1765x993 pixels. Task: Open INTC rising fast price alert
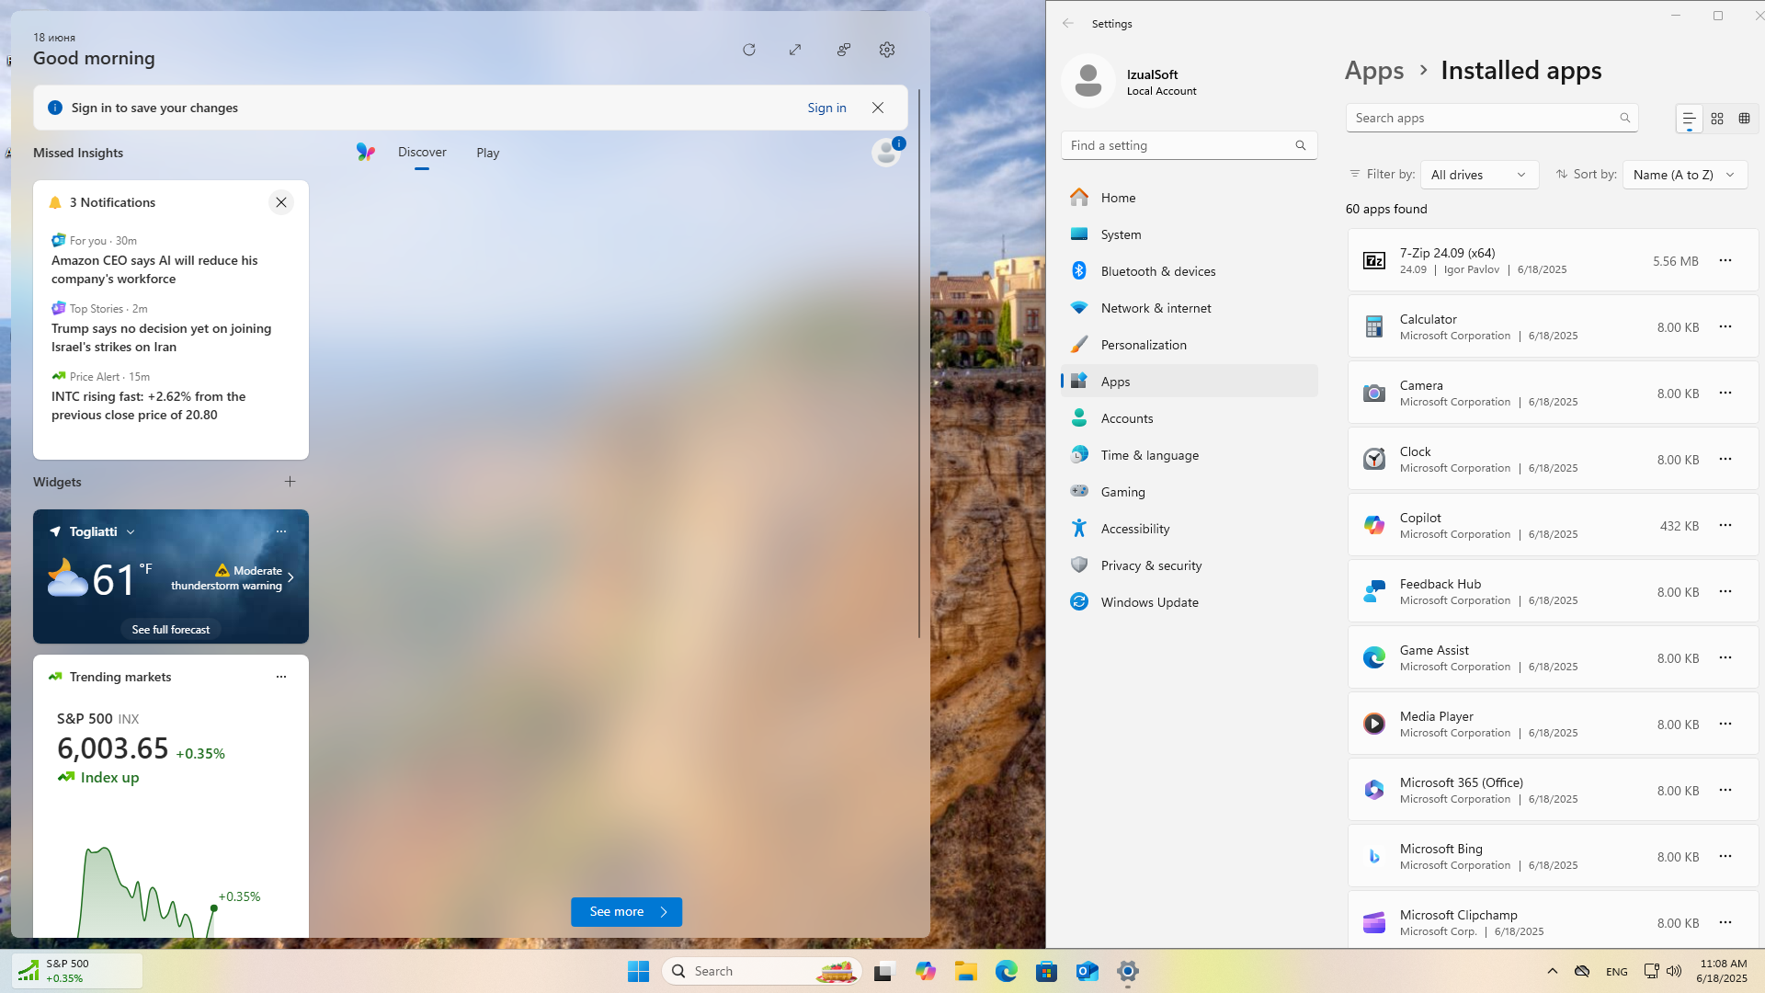pos(148,405)
